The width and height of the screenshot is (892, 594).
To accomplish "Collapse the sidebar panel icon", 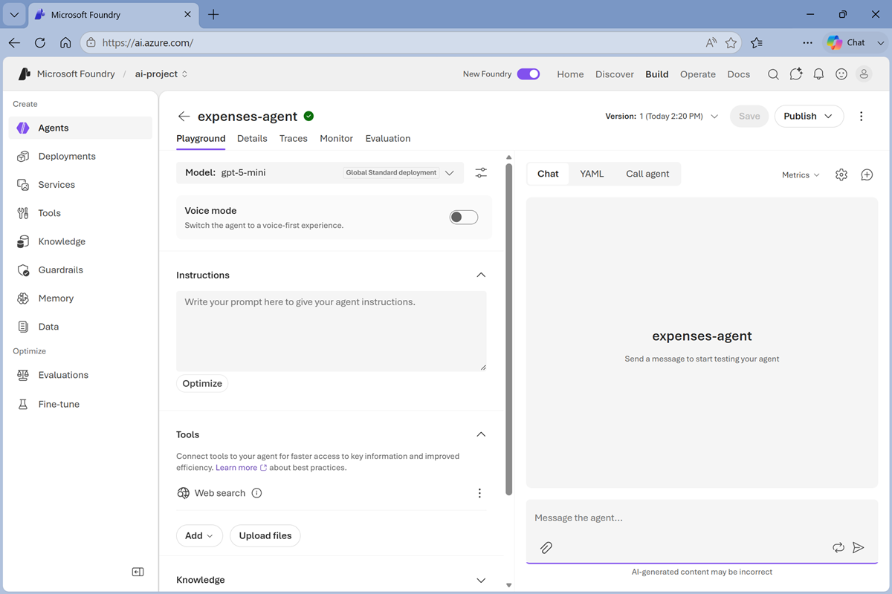I will 138,572.
